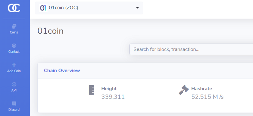Viewport: 253px width, 116px height.
Task: Select the hashrate value 52.515 M/s
Action: [207, 97]
